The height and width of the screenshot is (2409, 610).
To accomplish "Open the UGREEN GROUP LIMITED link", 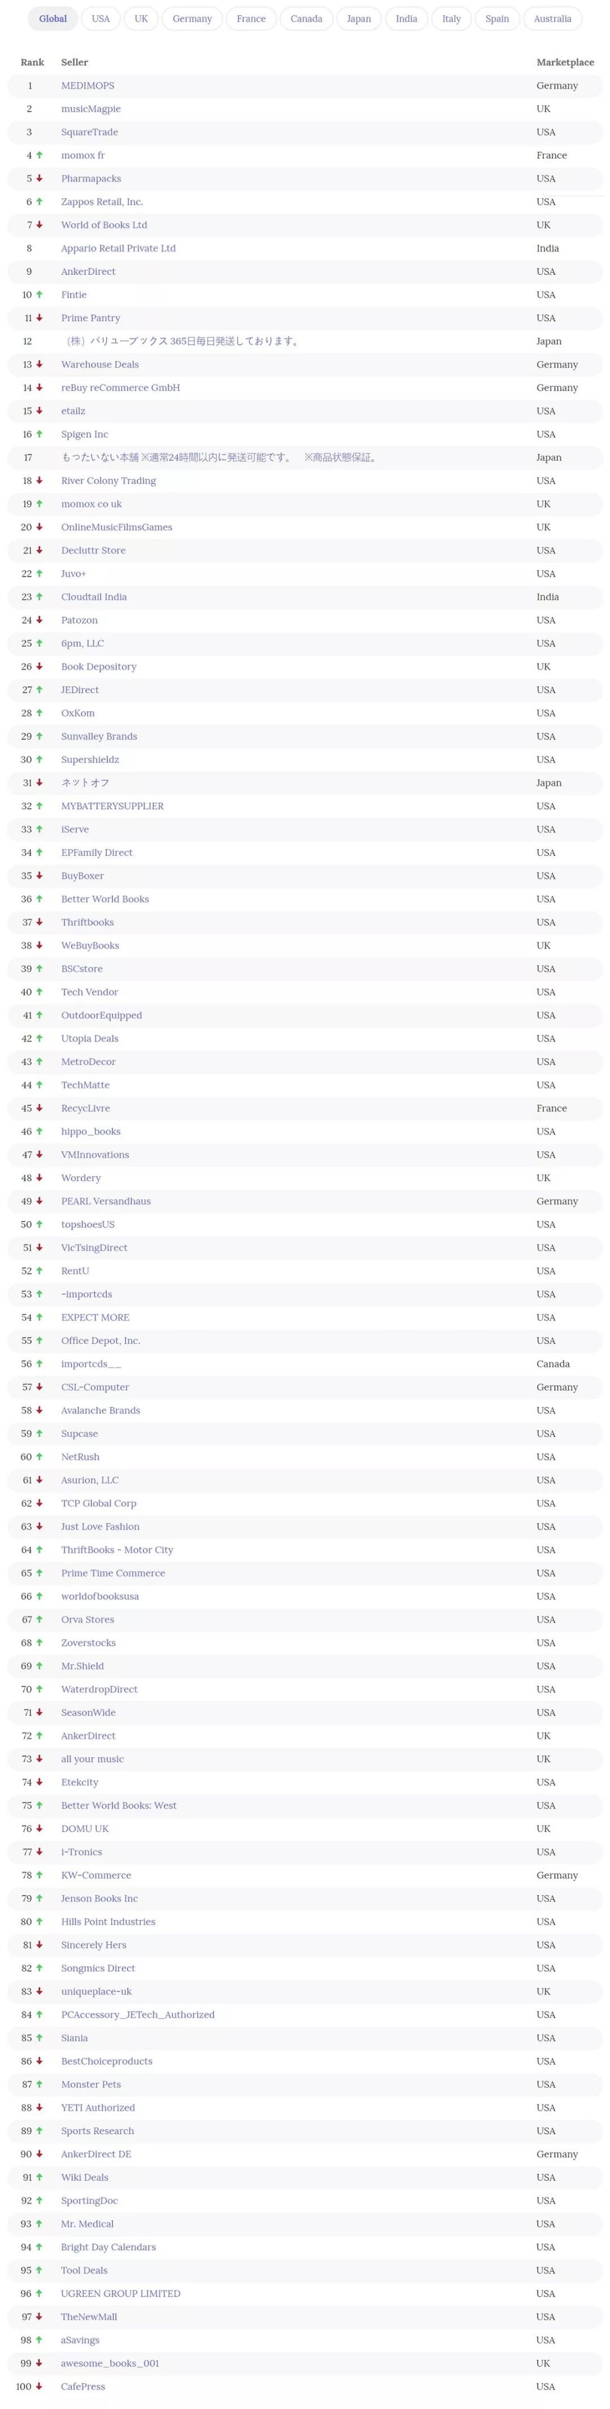I will (120, 2293).
